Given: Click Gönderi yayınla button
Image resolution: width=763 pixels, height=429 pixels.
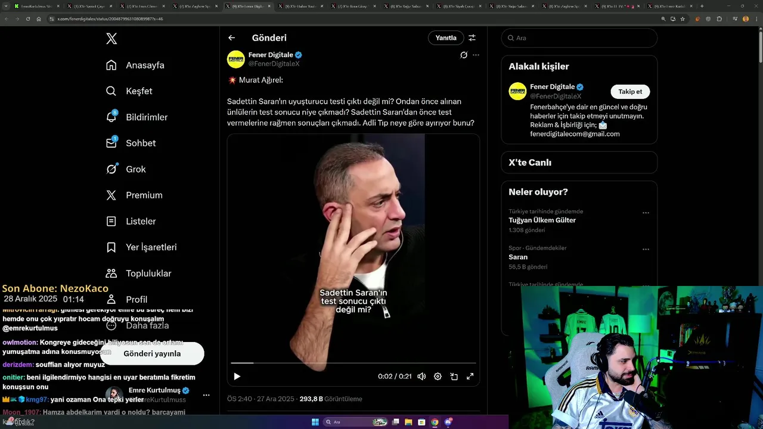Looking at the screenshot, I should tap(152, 353).
